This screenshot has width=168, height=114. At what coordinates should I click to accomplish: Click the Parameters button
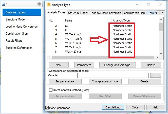84,65
